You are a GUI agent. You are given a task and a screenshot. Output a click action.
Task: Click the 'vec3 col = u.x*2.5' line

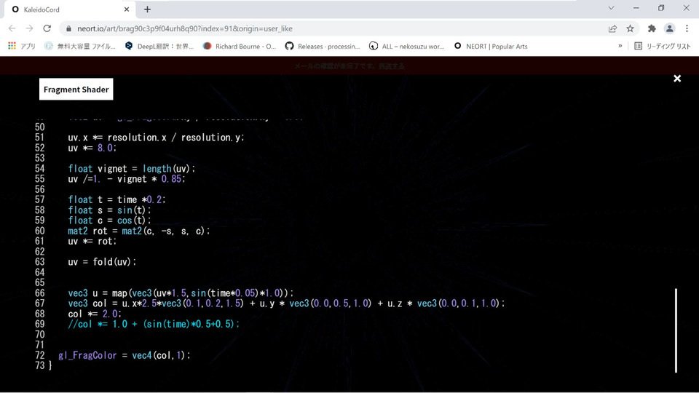(286, 303)
